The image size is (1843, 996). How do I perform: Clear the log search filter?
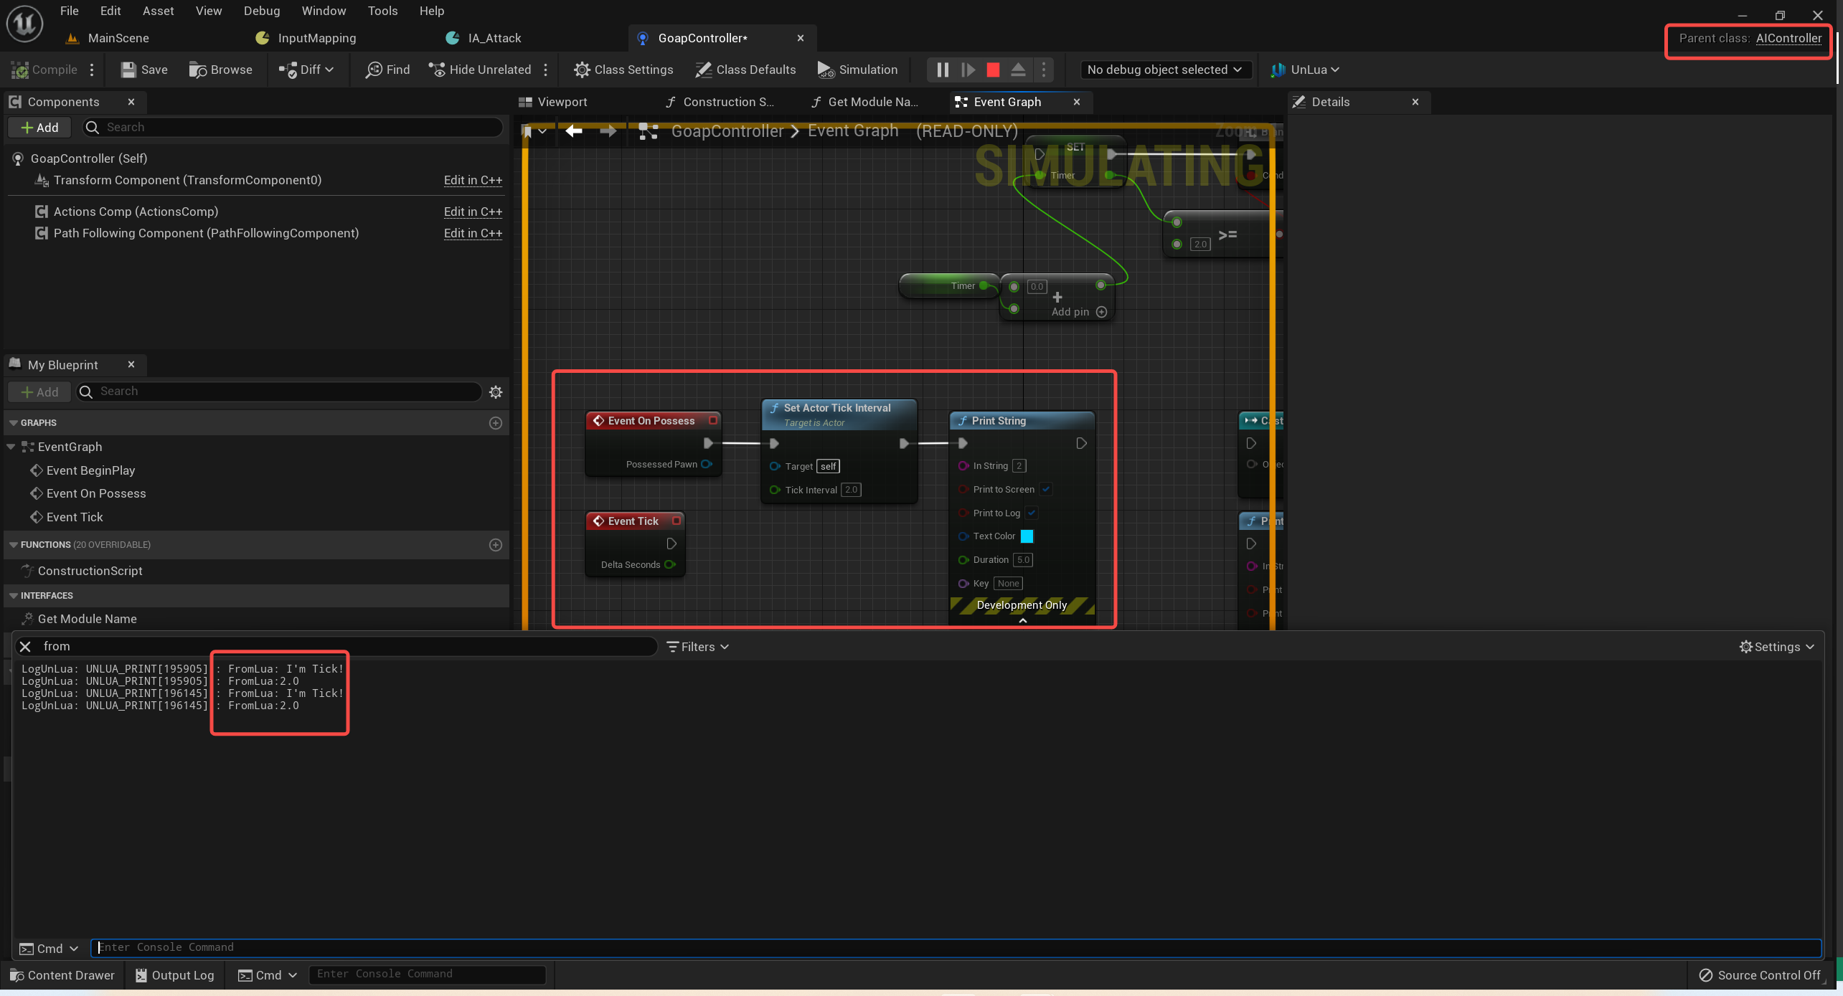[x=25, y=647]
